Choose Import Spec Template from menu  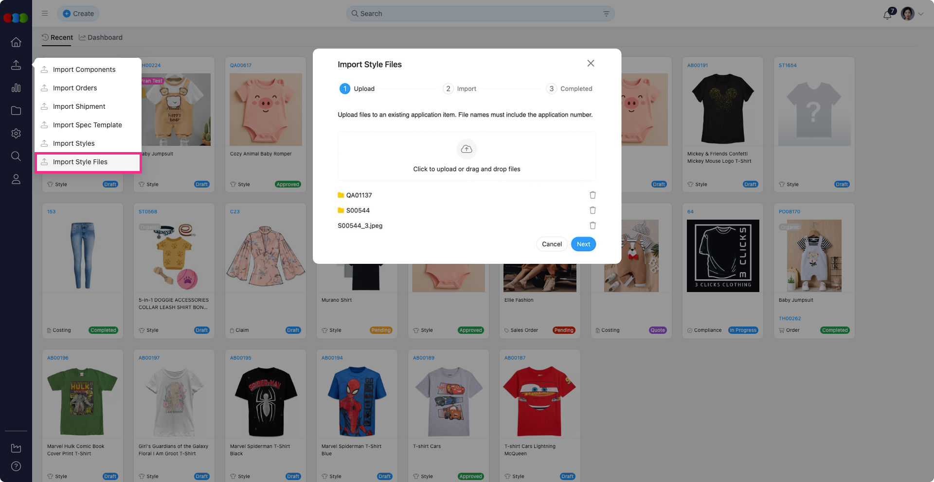click(87, 125)
